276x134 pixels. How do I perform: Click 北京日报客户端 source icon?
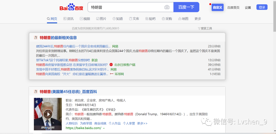click(111, 65)
